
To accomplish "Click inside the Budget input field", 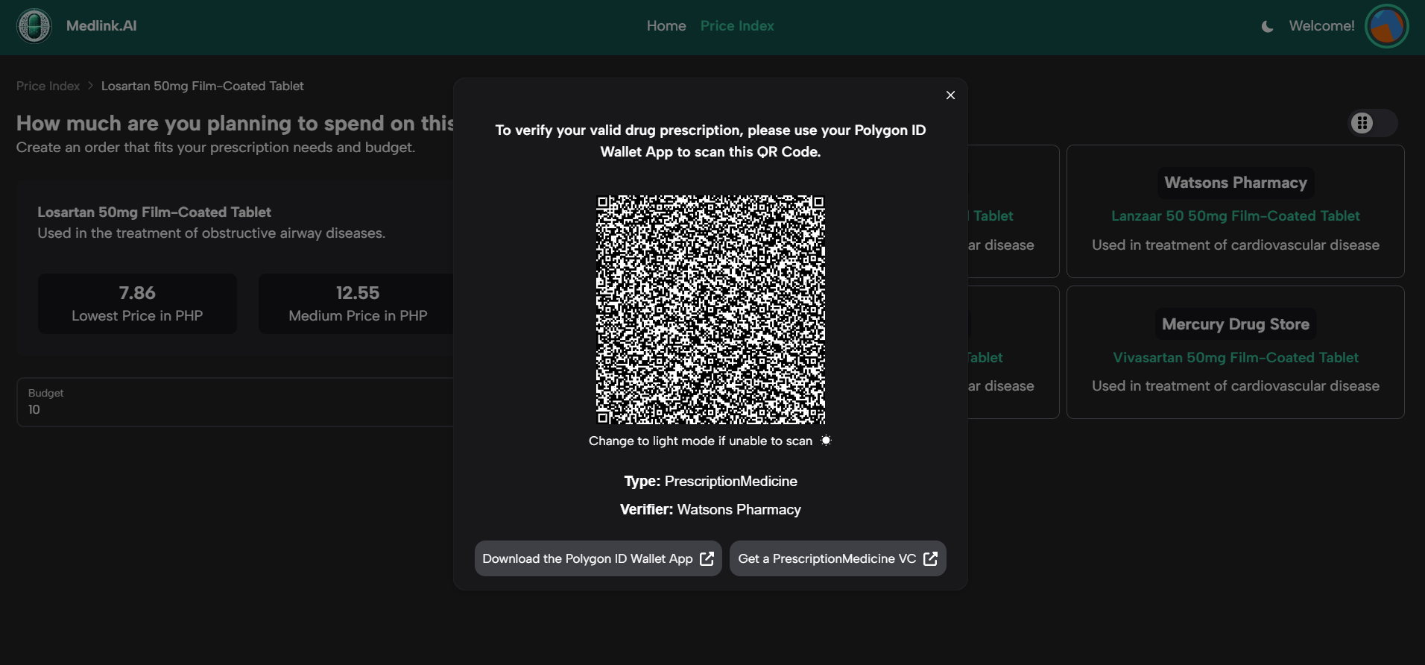I will tap(235, 403).
